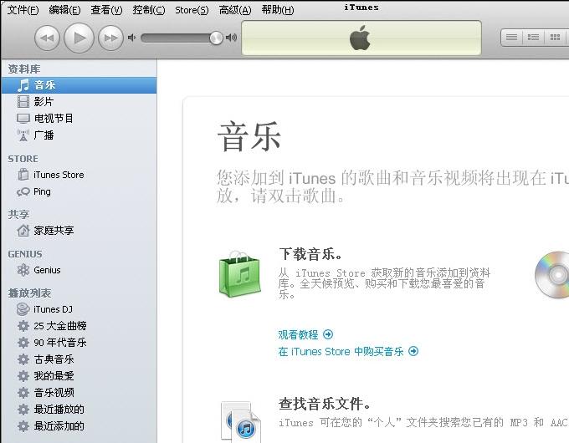This screenshot has width=569, height=443.
Task: Select 家庭共享 Home Sharing item
Action: 54,231
